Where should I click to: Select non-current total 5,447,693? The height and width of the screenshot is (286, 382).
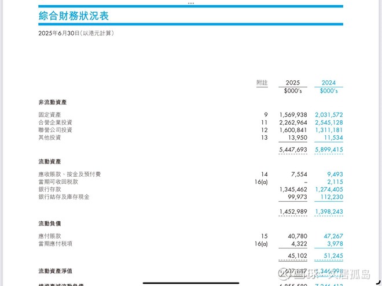(x=293, y=149)
